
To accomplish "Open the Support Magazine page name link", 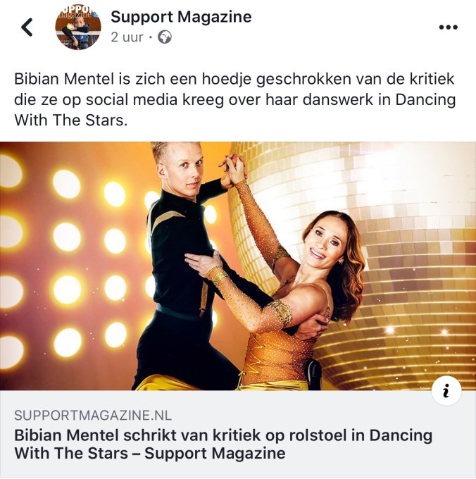I will (x=181, y=17).
